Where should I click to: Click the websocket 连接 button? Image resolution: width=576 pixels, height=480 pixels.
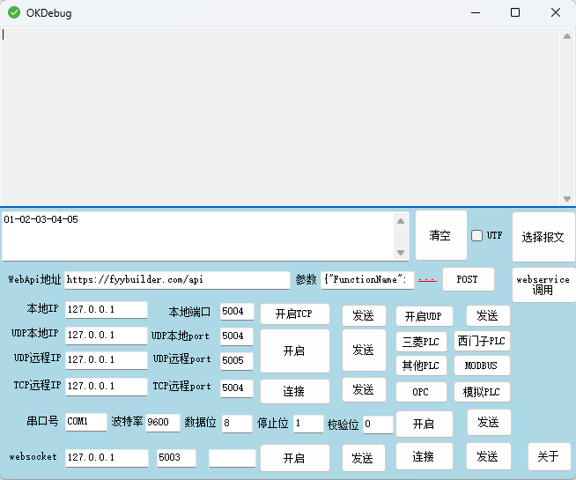(425, 456)
